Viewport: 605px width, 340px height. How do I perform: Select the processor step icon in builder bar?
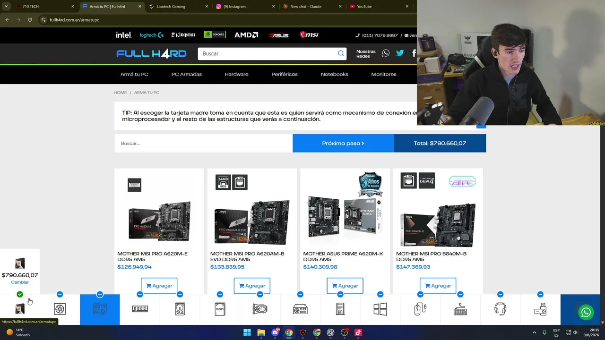coord(20,309)
